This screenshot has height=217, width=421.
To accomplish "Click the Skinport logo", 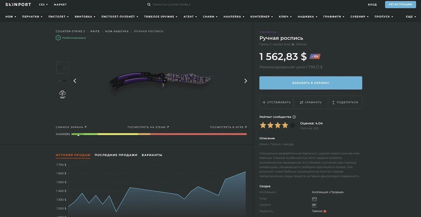I will click(x=18, y=4).
